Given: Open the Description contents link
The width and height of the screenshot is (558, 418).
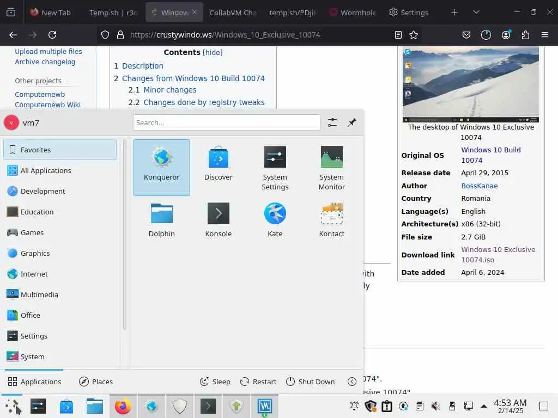Looking at the screenshot, I should (142, 66).
